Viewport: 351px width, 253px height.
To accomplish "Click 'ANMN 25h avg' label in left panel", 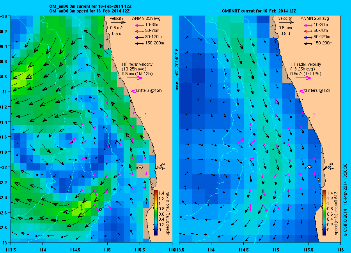I will click(146, 19).
